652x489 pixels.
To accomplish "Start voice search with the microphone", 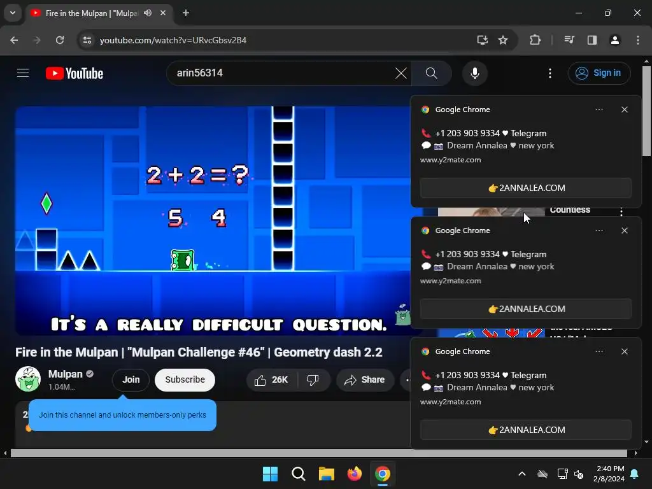I will click(474, 73).
